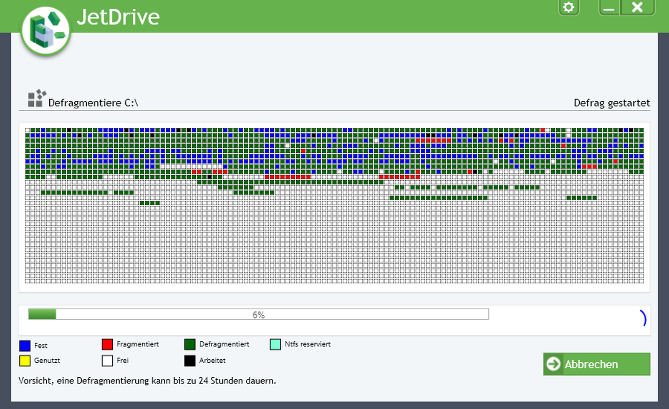669x409 pixels.
Task: Click the cyan Ntfs reserviert legend swatch
Action: point(275,344)
